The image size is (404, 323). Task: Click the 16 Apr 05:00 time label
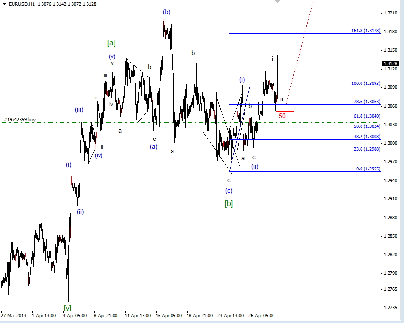[169, 316]
